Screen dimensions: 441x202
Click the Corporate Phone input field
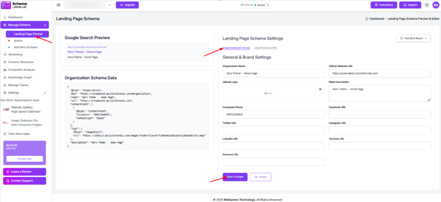273,115
